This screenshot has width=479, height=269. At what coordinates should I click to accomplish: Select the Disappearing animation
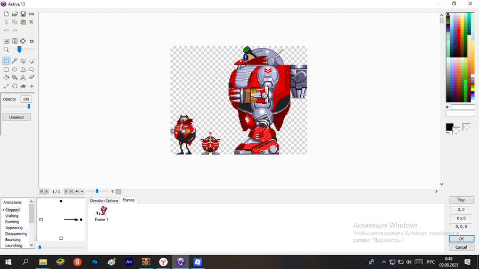click(16, 233)
